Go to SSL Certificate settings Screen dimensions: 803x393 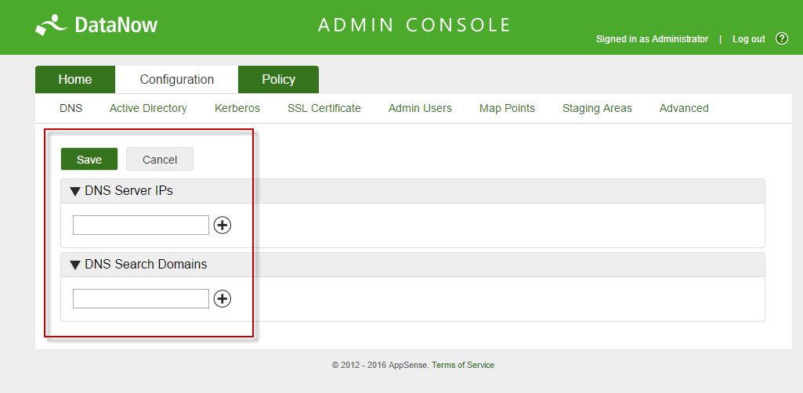324,108
